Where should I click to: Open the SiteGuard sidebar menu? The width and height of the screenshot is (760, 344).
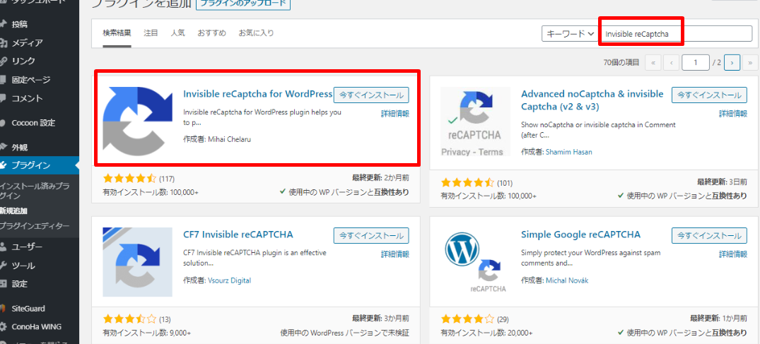tap(28, 308)
